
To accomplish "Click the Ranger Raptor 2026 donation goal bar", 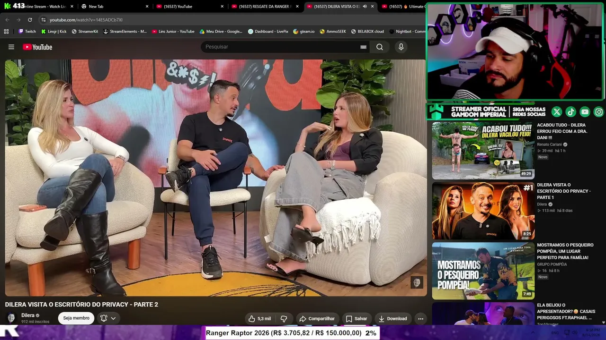I will (x=292, y=333).
